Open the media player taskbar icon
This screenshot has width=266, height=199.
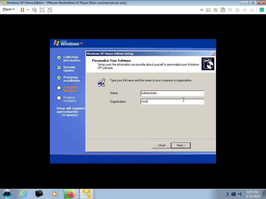pos(55,194)
